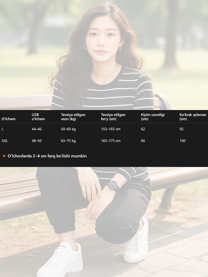
Task: Click the 'Tavsiya etilgan bo'y (sm)' header
Action: (113, 117)
